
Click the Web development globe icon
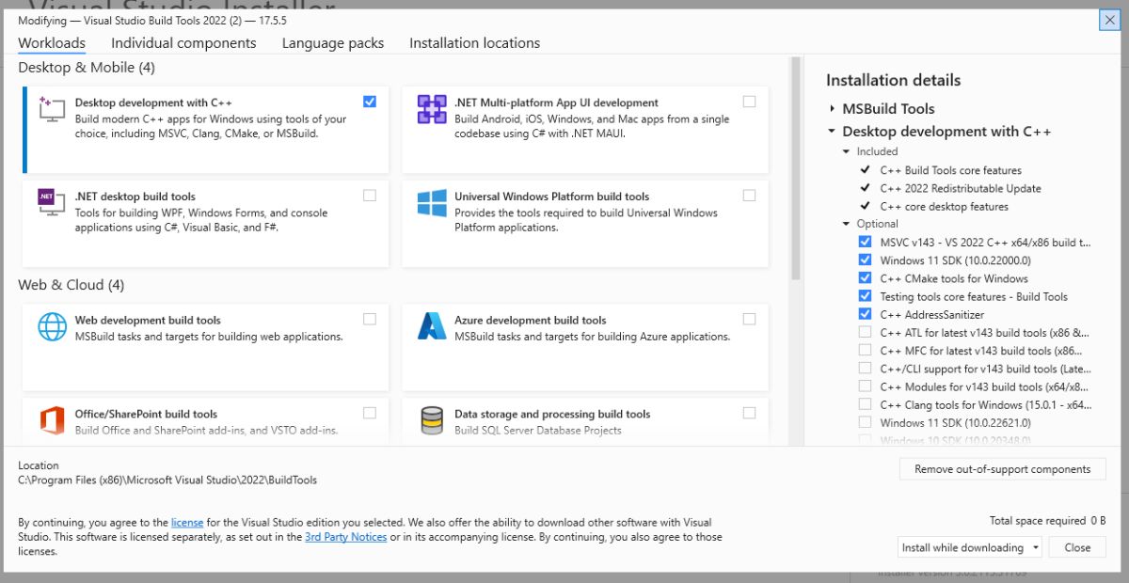coord(52,326)
